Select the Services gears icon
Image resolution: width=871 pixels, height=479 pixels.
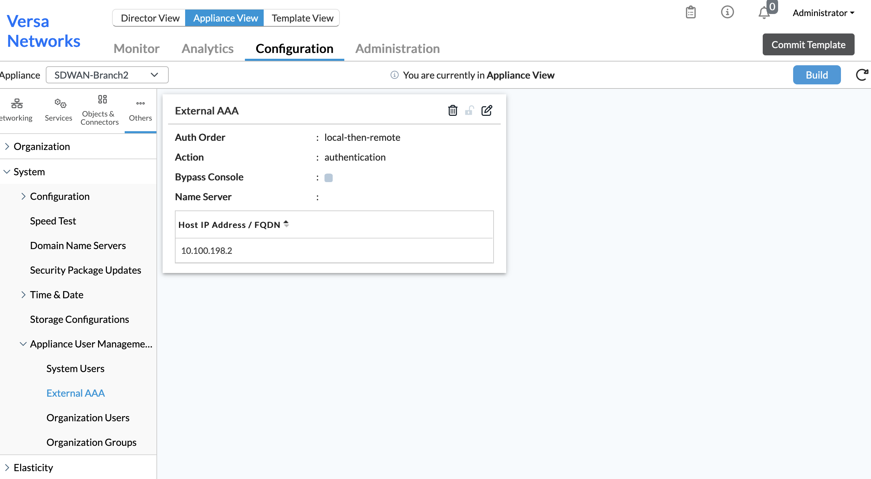pyautogui.click(x=60, y=103)
